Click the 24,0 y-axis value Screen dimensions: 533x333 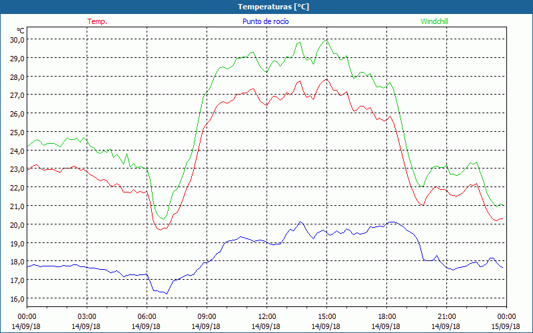(17, 151)
